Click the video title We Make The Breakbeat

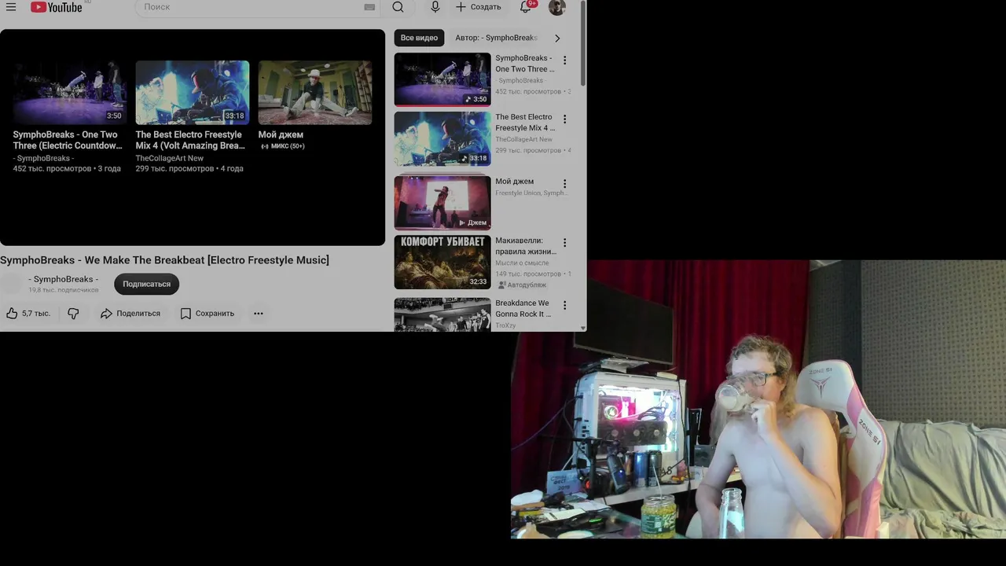(164, 260)
